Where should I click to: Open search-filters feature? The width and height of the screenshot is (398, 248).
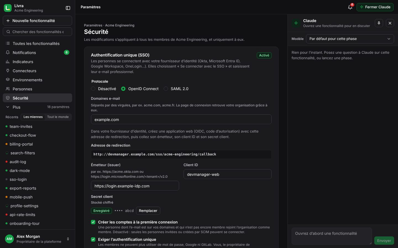click(x=37, y=153)
